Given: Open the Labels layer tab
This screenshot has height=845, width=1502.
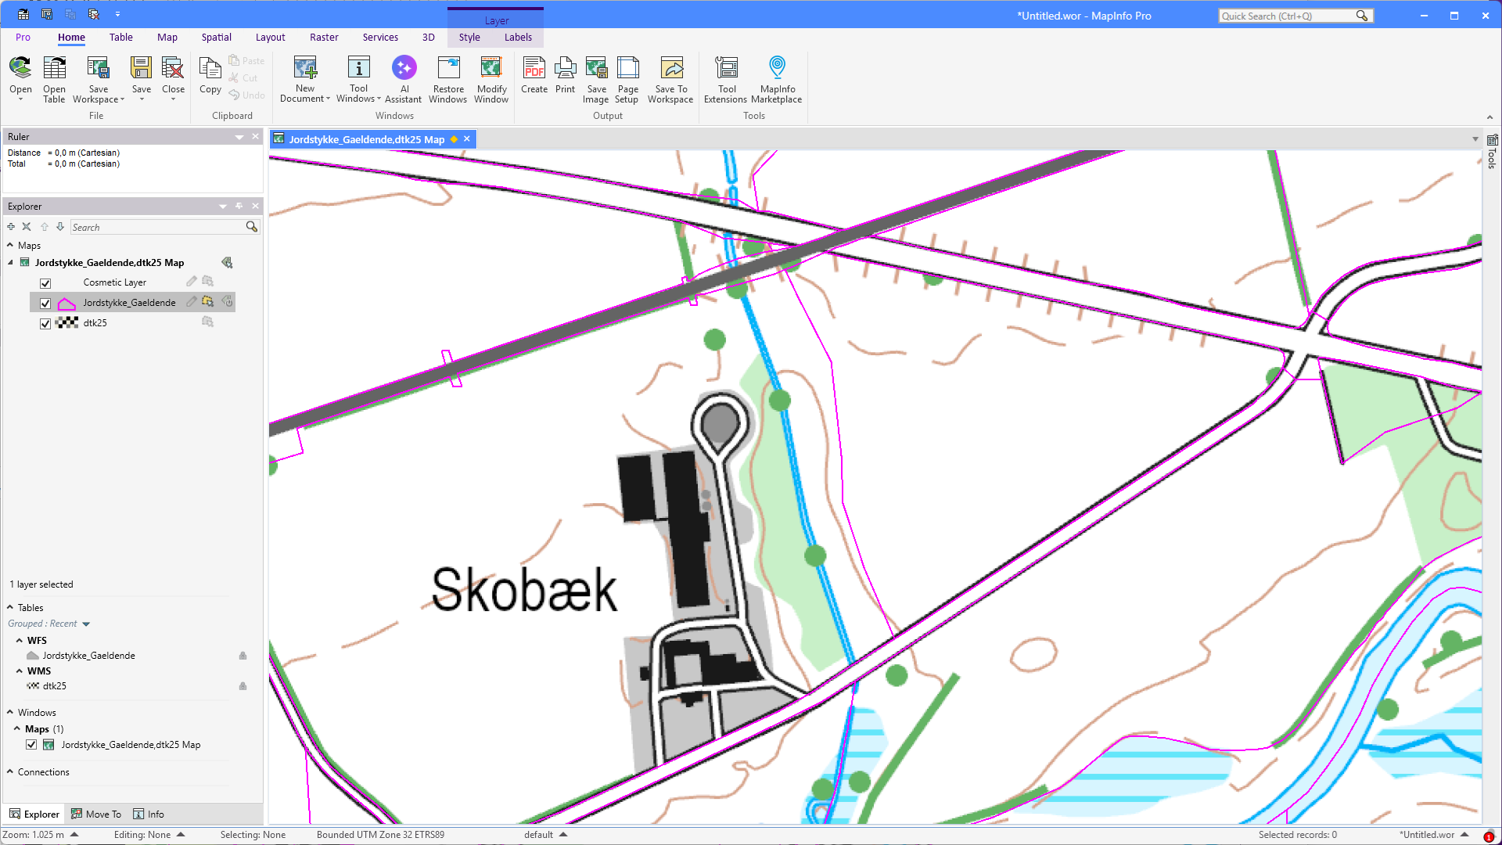Looking at the screenshot, I should click(x=518, y=38).
